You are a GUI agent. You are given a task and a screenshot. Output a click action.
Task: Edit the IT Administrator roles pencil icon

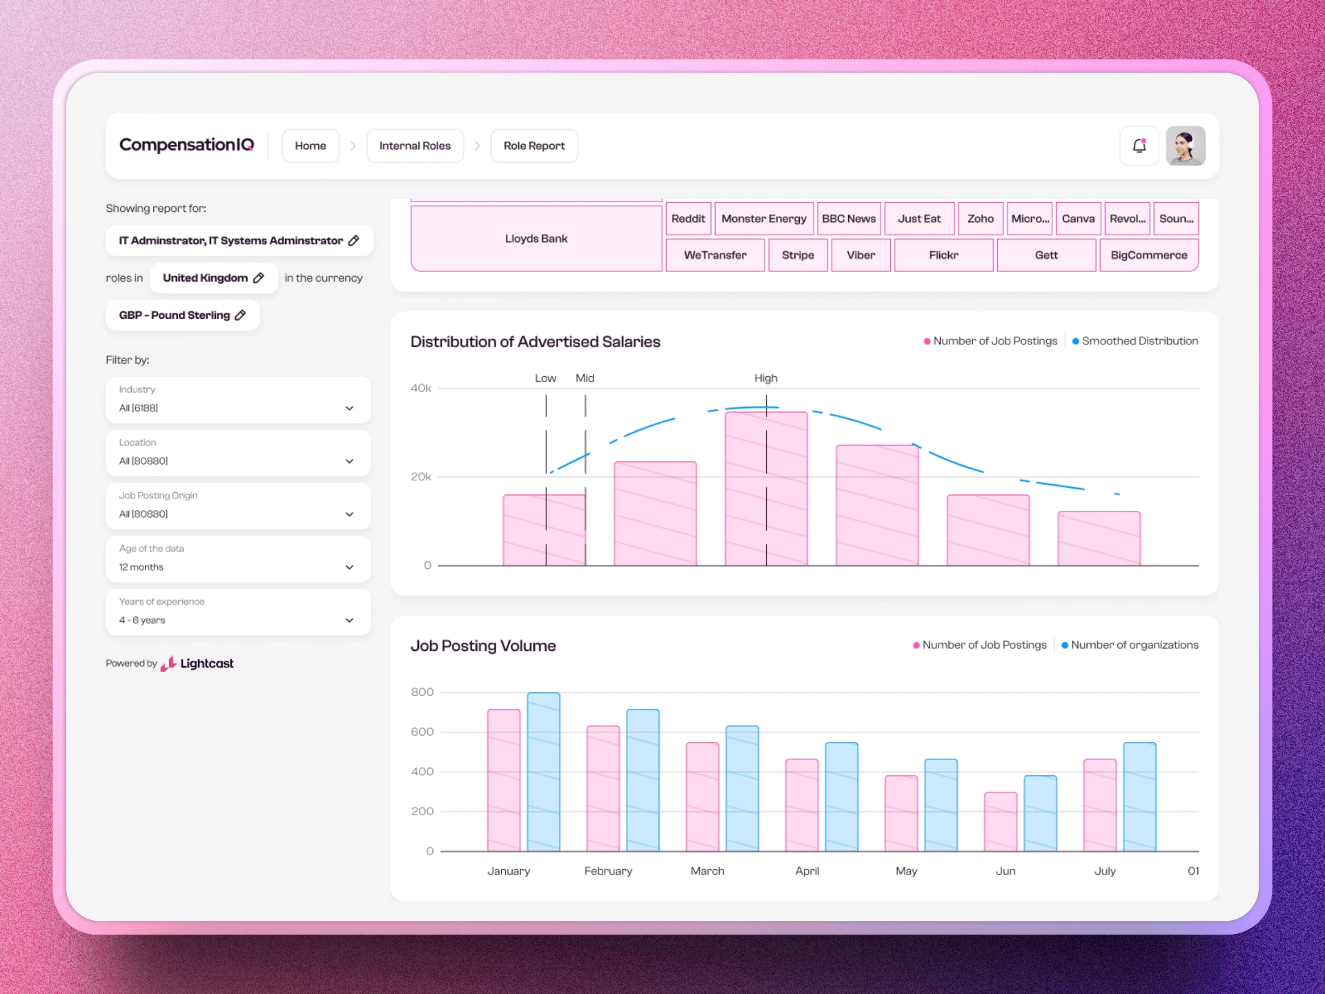[354, 240]
